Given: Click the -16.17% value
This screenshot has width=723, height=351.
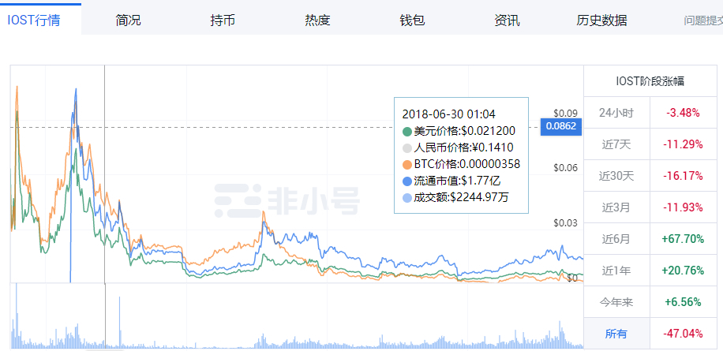Looking at the screenshot, I should click(684, 175).
